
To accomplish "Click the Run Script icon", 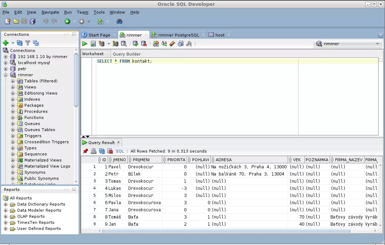I will pyautogui.click(x=93, y=44).
